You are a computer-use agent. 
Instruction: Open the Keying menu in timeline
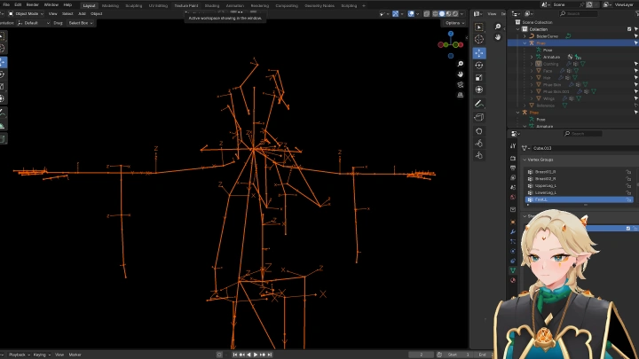click(x=42, y=355)
